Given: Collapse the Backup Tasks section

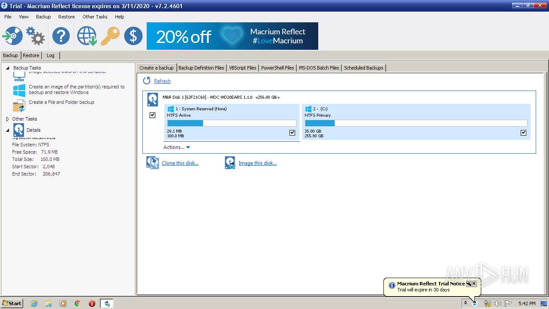Looking at the screenshot, I should (x=7, y=68).
